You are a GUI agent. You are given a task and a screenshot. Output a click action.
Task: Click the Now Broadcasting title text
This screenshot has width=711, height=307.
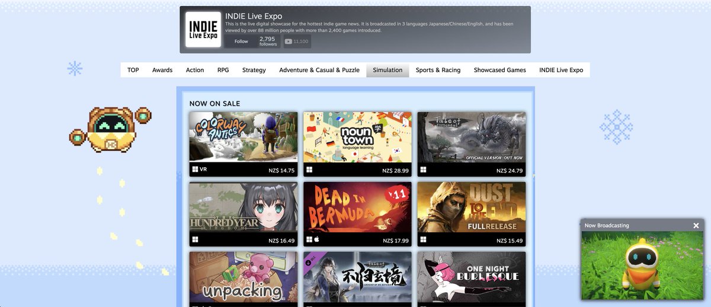[x=607, y=225]
